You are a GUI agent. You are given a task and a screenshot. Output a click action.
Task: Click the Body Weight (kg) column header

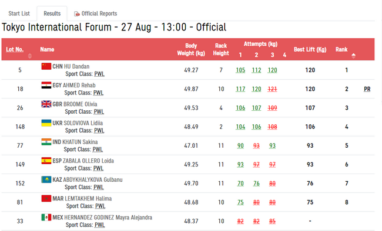pyautogui.click(x=191, y=49)
